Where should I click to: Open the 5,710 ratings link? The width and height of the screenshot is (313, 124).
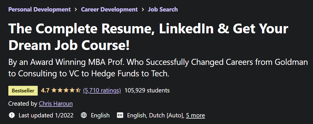102,91
